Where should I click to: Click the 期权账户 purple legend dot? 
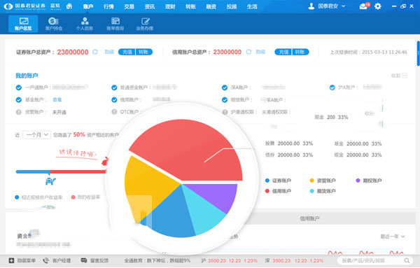(358, 181)
